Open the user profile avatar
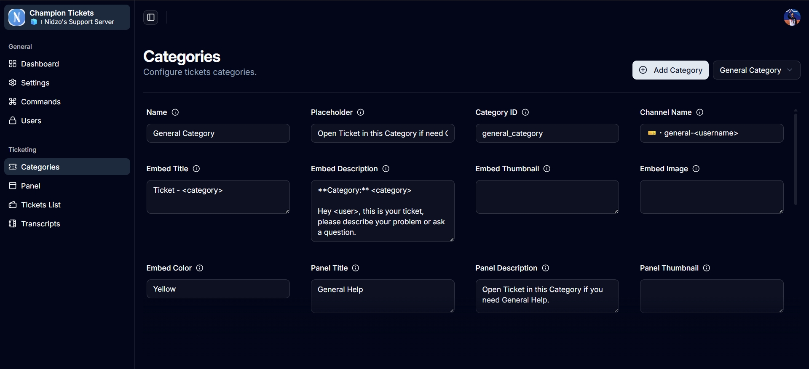This screenshot has width=809, height=369. pos(792,17)
